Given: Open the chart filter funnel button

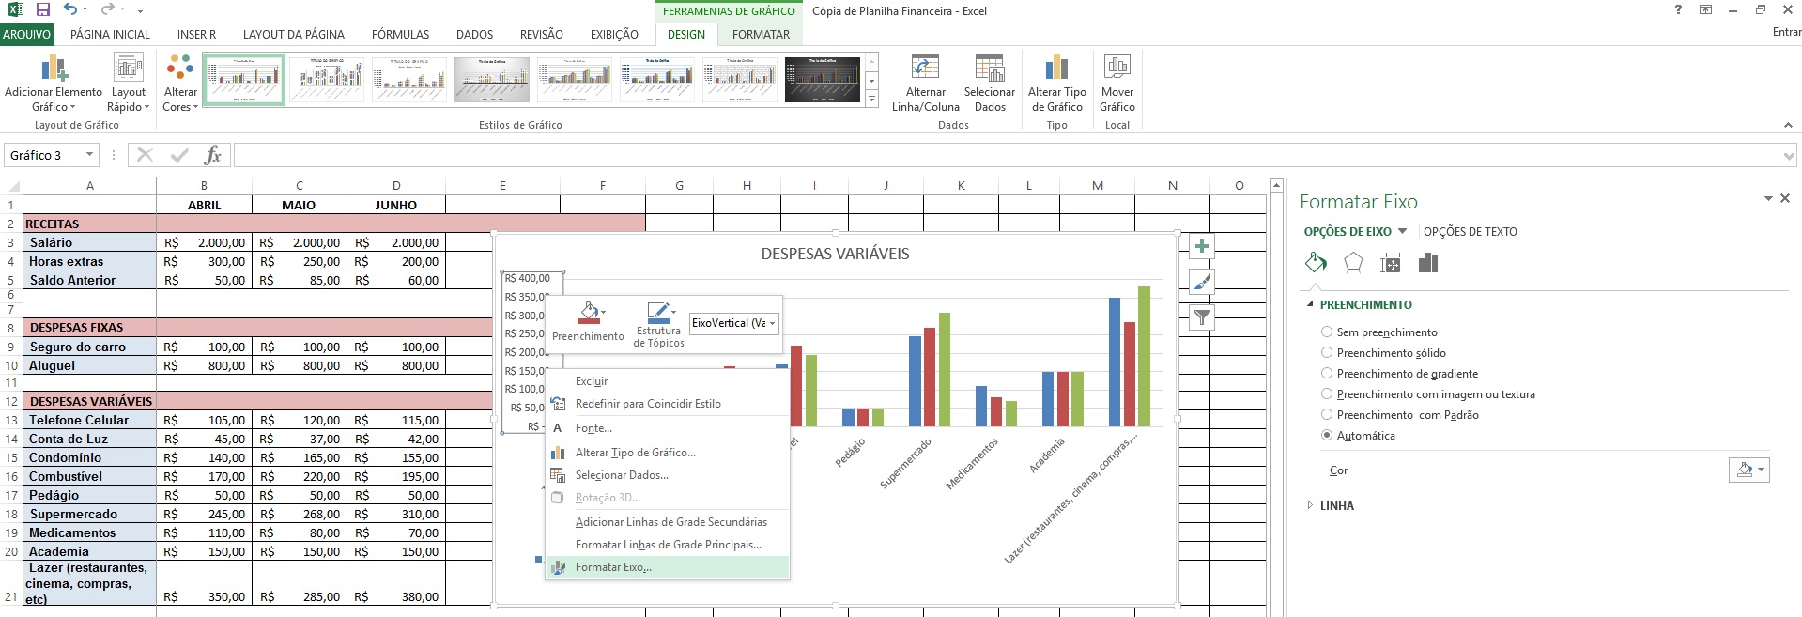Looking at the screenshot, I should (1201, 318).
